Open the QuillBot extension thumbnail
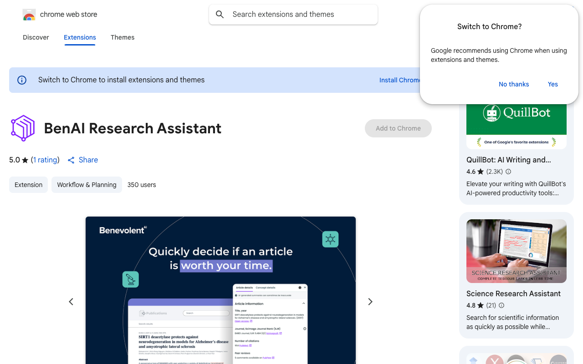 coord(517,126)
